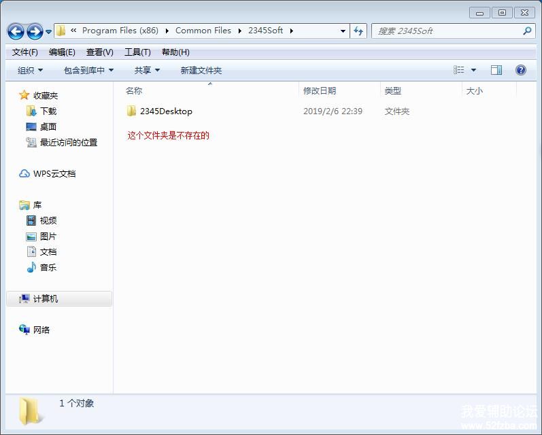Open the 包含到库中 dropdown
Image resolution: width=542 pixels, height=435 pixels.
click(x=89, y=71)
